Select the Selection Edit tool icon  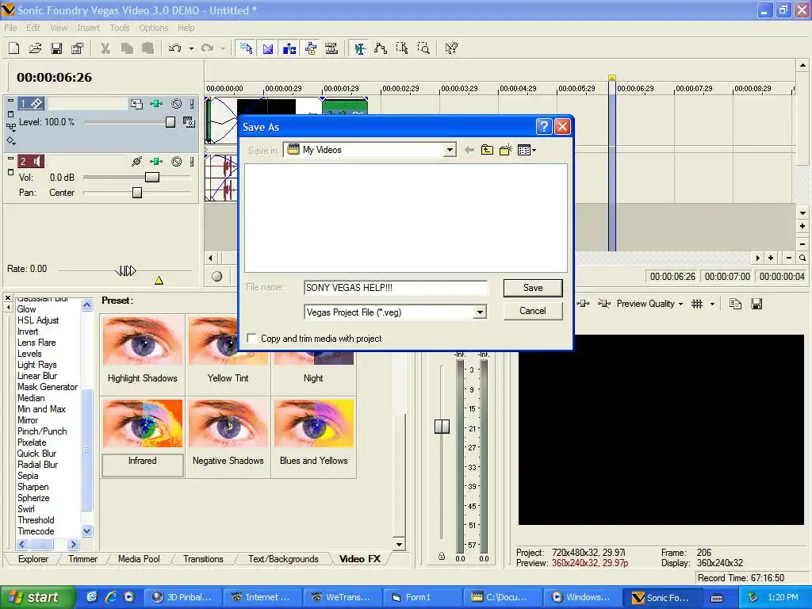[402, 48]
